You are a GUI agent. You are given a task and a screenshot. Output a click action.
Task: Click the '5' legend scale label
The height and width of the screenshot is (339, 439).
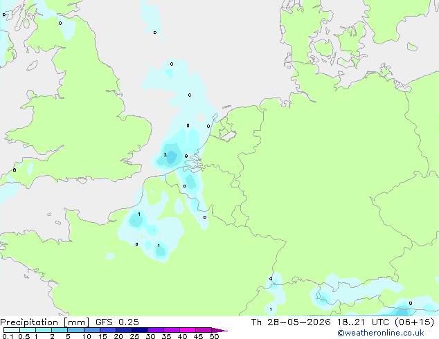point(68,336)
